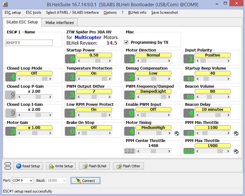Click right arrow of Beacon Volume slider

[x=228, y=97]
